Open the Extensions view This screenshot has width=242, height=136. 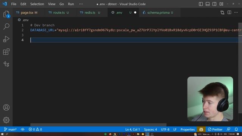[x=6, y=52]
